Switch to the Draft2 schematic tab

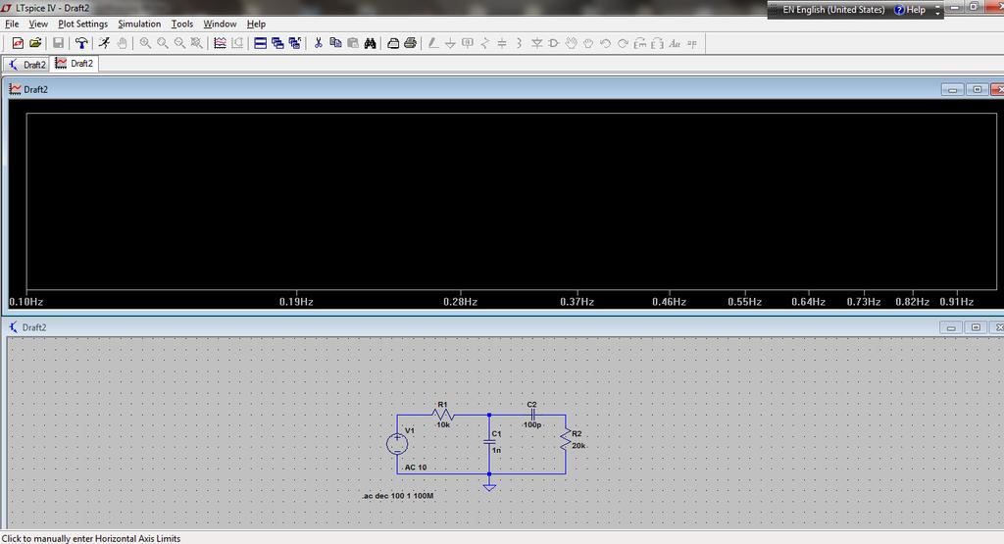(26, 64)
